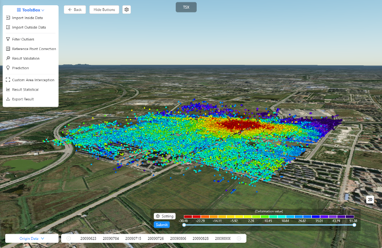Select date 20090704 in timeline
382x248 pixels.
[x=111, y=238]
